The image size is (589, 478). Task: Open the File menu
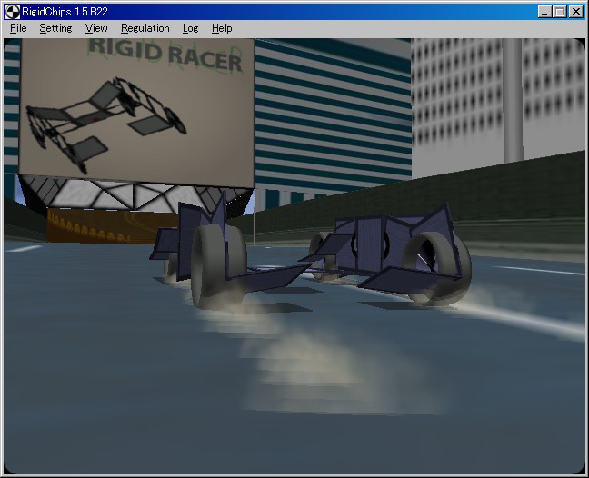point(18,28)
